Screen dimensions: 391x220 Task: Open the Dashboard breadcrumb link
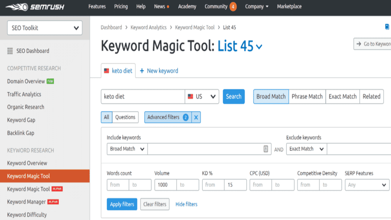click(x=111, y=27)
